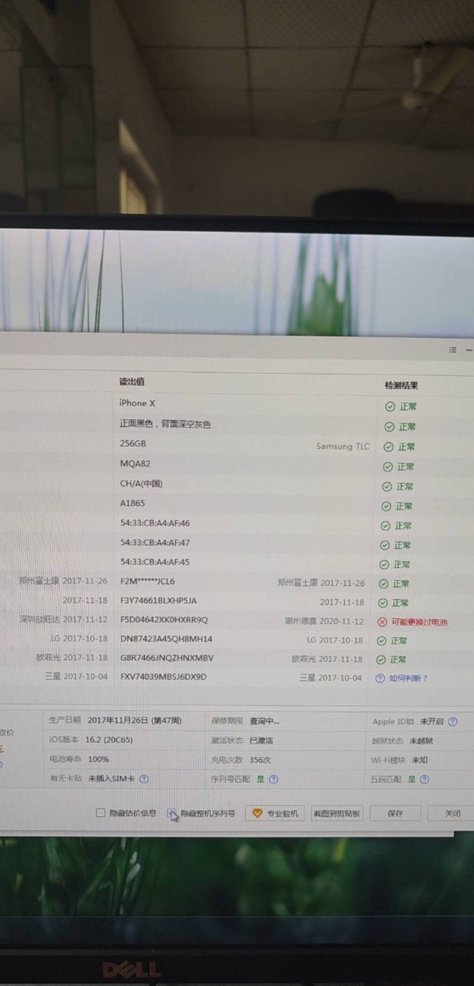Click the check icon in F2M******JCL6 row

[x=383, y=583]
